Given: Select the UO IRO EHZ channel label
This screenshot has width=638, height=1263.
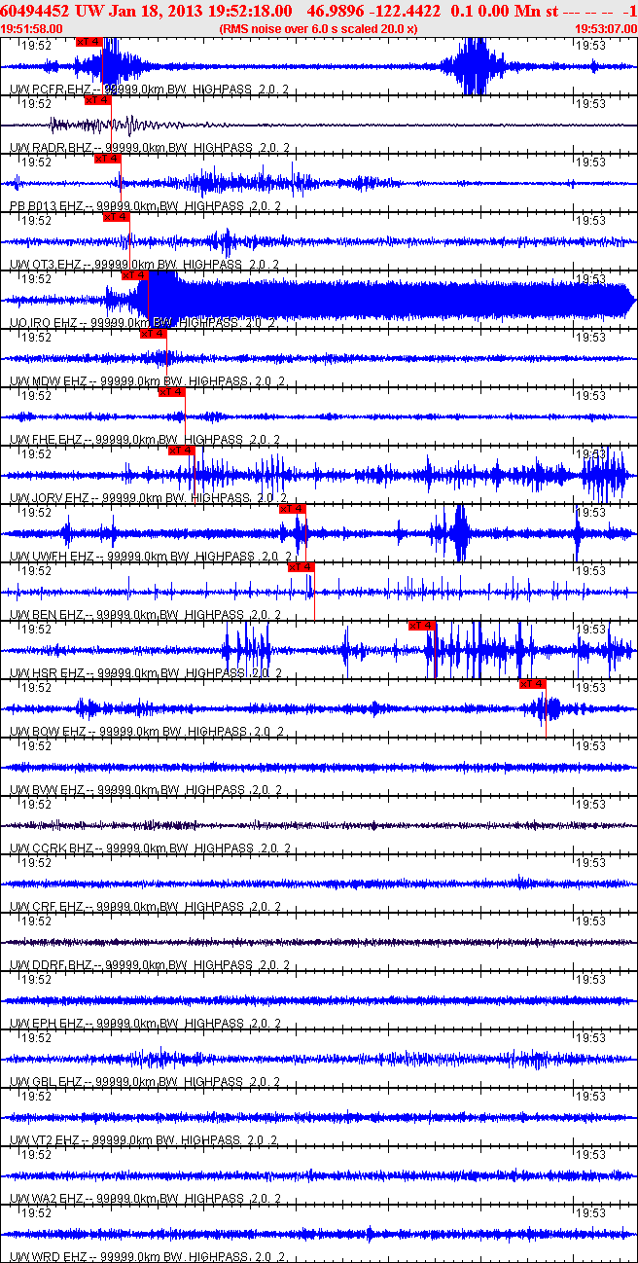Looking at the screenshot, I should (49, 323).
